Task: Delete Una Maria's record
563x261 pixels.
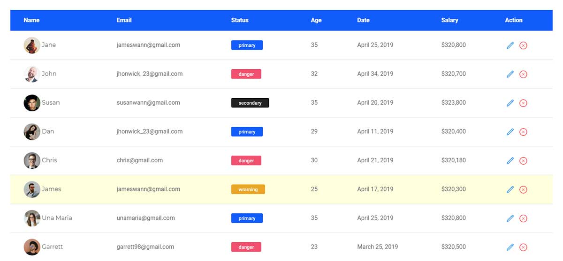Action: click(523, 218)
